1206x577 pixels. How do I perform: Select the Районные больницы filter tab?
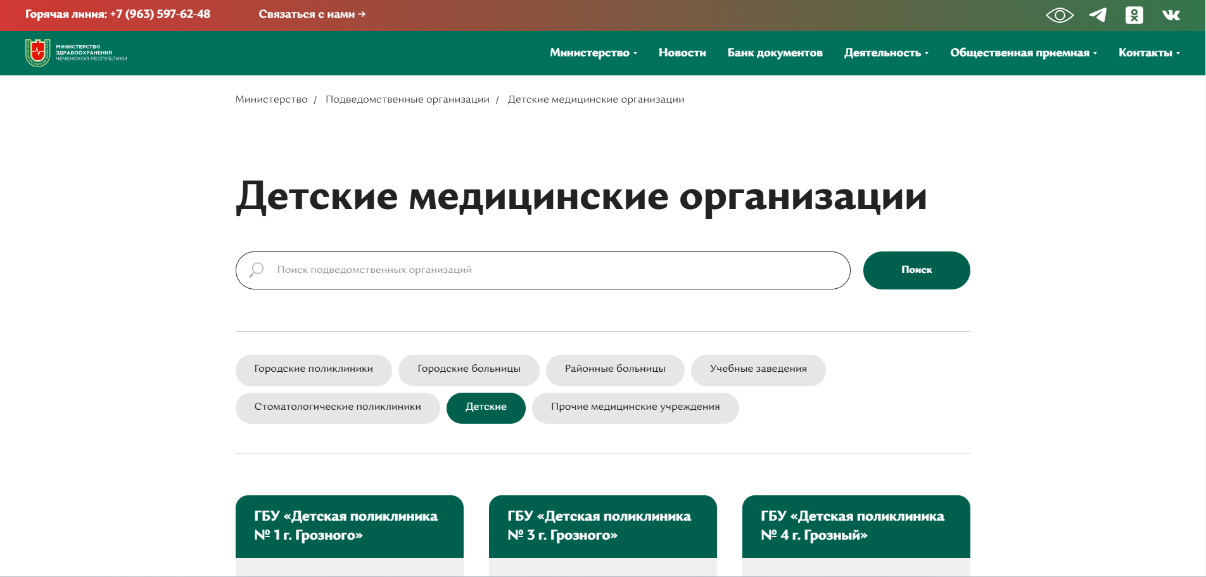[x=615, y=370]
